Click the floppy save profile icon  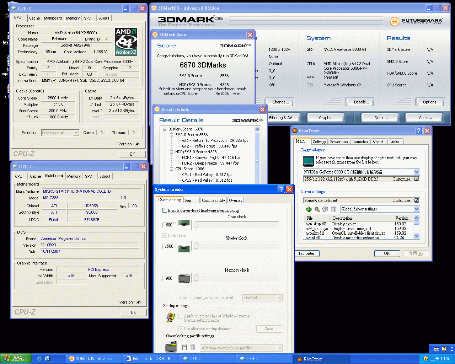184,347
